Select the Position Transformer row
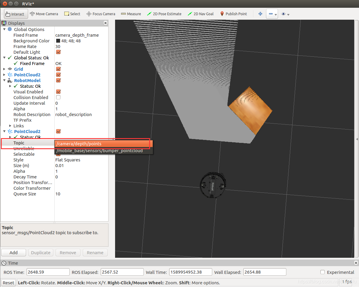The width and height of the screenshot is (359, 287). point(54,182)
